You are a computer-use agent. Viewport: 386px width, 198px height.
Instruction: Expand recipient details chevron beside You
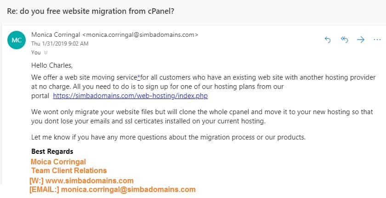tap(45, 52)
